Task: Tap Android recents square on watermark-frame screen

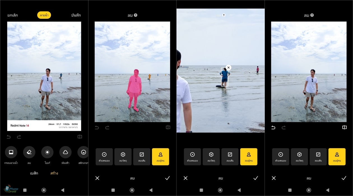Action: (x=25, y=190)
